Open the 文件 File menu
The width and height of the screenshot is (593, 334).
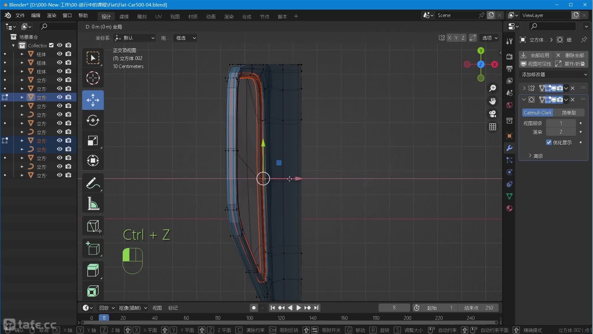click(x=20, y=15)
